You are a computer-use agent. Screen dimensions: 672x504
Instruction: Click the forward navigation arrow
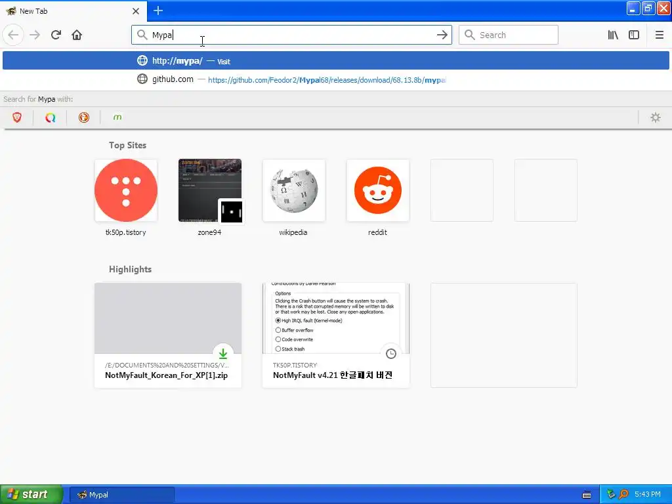point(35,35)
